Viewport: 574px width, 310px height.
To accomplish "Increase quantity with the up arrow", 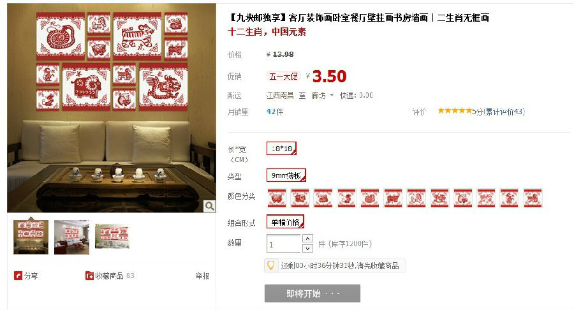I will point(307,239).
